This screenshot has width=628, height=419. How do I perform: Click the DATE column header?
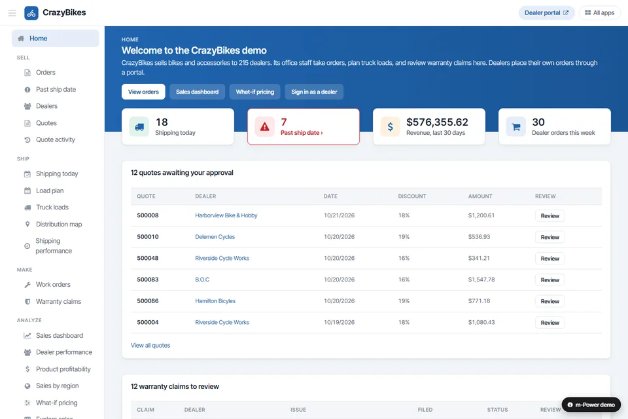tap(330, 196)
